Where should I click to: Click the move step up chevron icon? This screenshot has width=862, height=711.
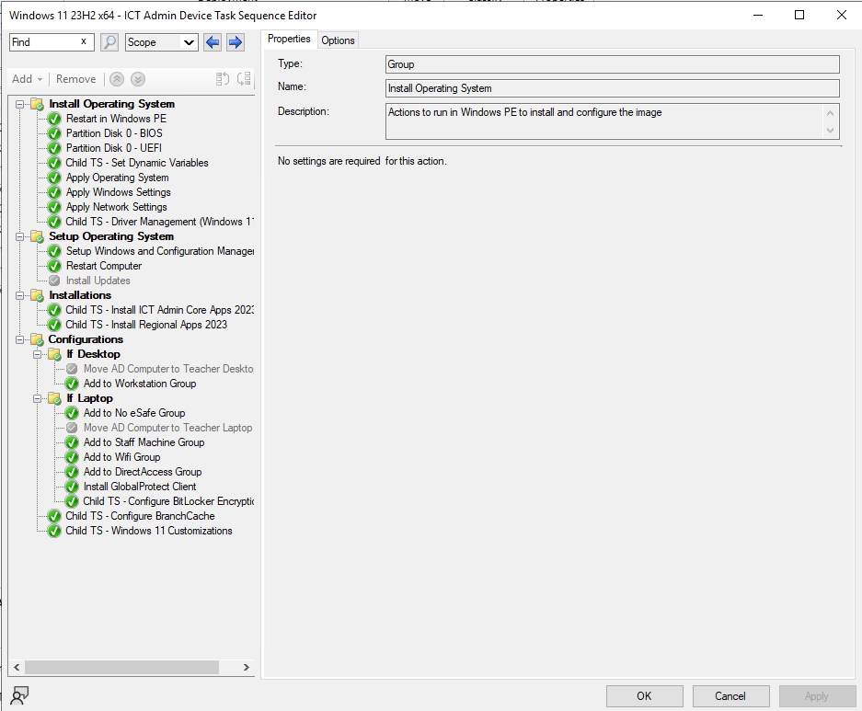116,79
